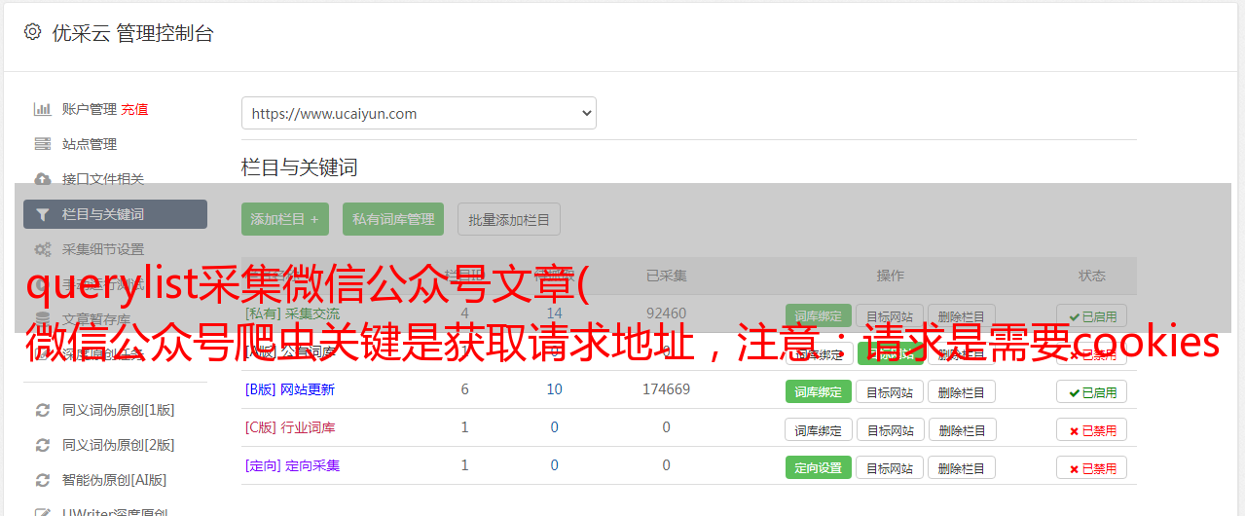
Task: Toggle 已启用 status of 网站更新
Action: pos(1092,391)
